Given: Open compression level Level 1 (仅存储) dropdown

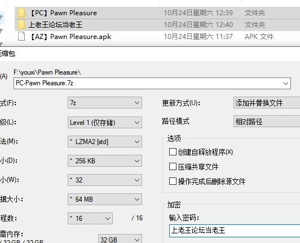Looking at the screenshot, I should [x=105, y=123].
